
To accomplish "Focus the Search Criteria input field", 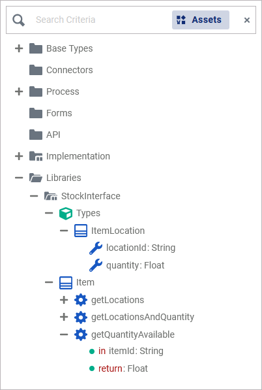I will point(99,20).
